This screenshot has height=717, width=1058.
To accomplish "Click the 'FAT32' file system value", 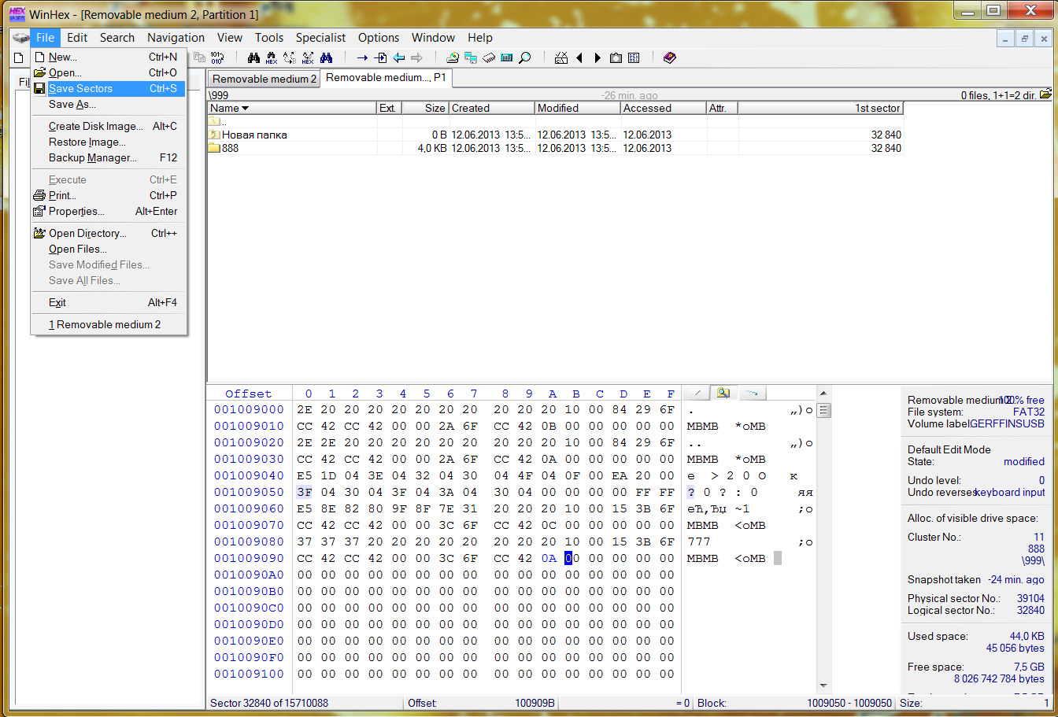I will [1029, 412].
